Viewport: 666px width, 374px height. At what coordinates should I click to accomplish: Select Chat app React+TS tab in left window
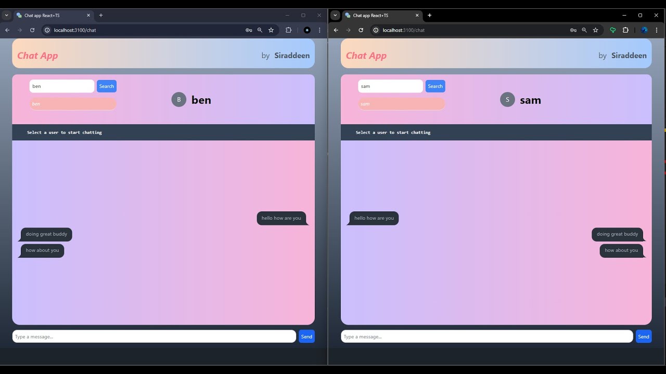[54, 15]
